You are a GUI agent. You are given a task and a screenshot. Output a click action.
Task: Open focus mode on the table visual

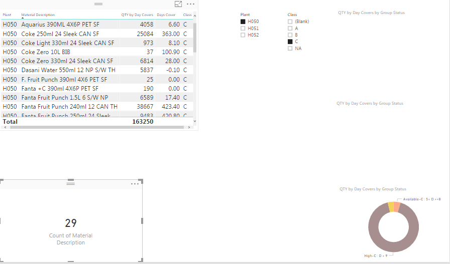click(178, 4)
